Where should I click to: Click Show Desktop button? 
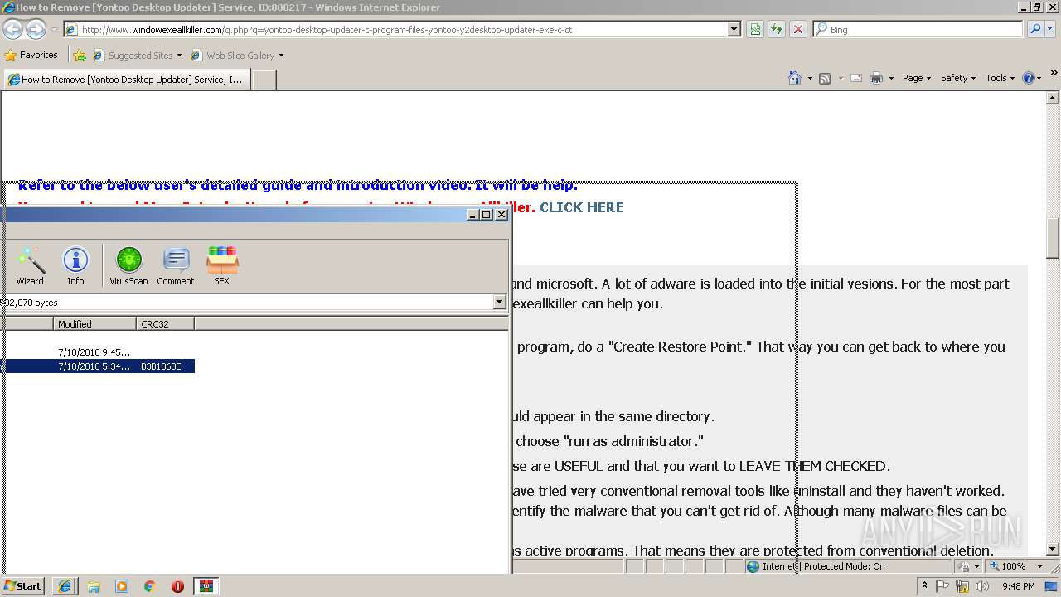(1053, 586)
